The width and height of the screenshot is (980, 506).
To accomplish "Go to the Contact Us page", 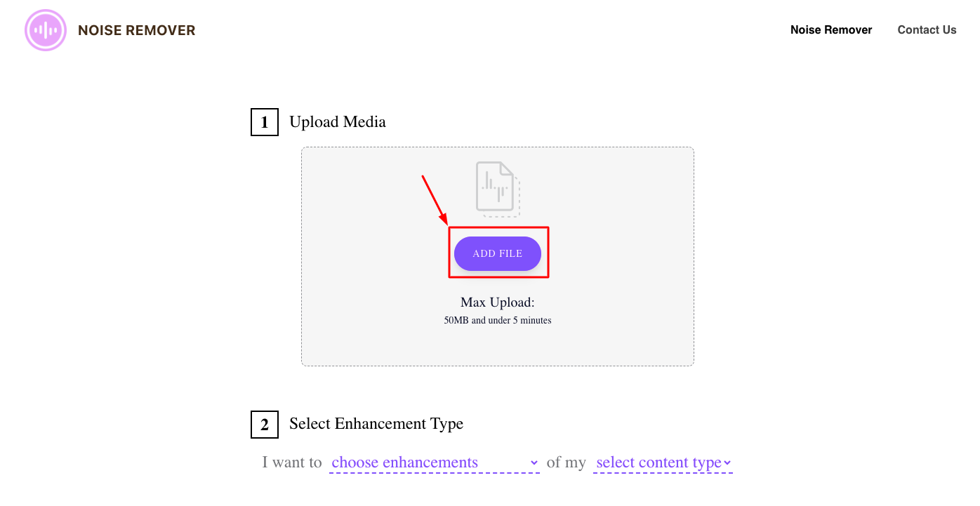I will point(927,30).
